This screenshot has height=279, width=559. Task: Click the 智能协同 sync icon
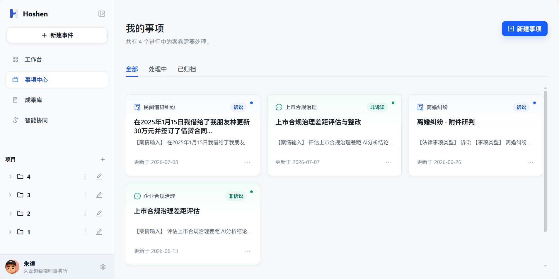pyautogui.click(x=15, y=120)
